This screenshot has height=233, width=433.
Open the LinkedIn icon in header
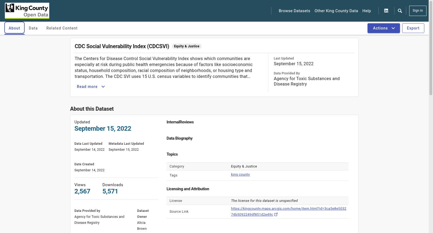pyautogui.click(x=386, y=11)
